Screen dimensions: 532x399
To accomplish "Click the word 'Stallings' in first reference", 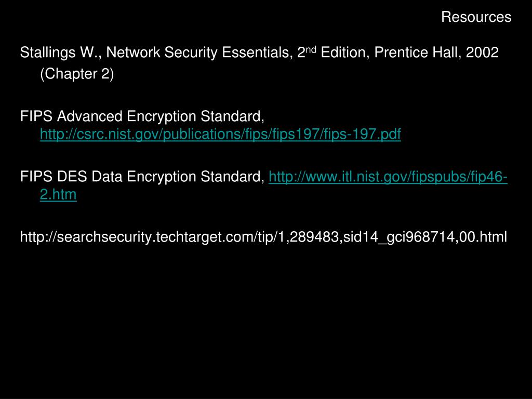I will [48, 52].
